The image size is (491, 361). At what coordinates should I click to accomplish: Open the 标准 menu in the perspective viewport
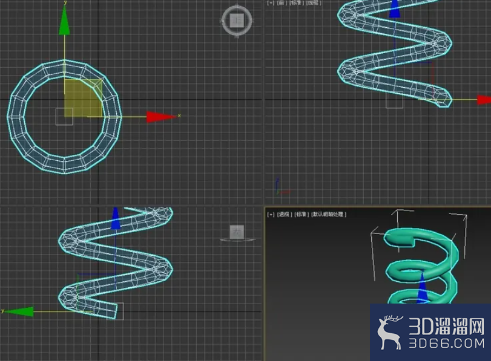click(x=302, y=214)
